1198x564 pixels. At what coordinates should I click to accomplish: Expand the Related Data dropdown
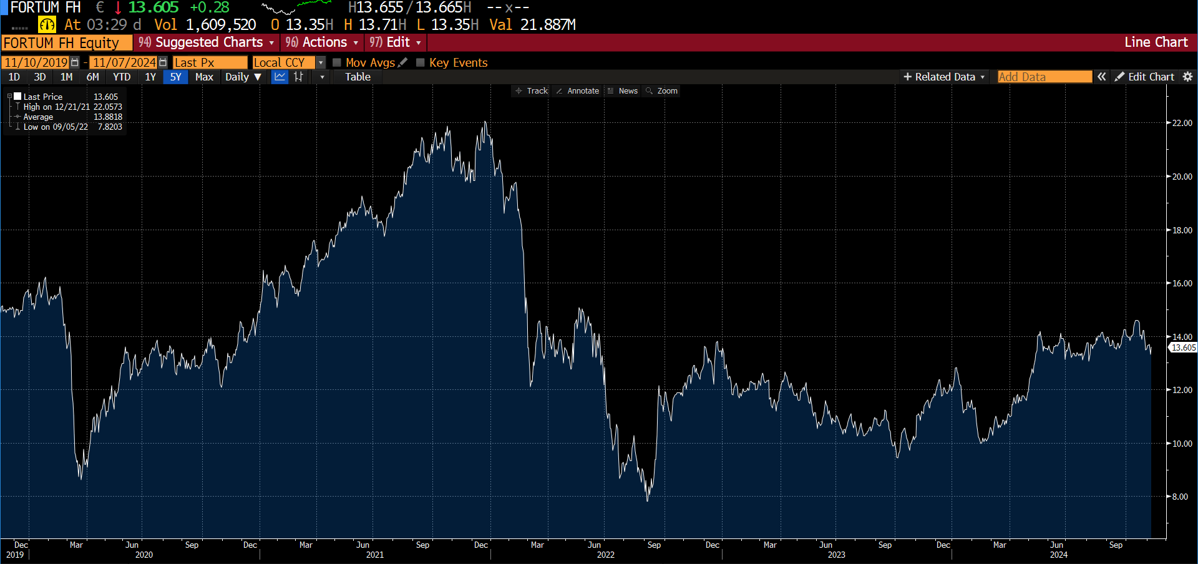coord(944,77)
